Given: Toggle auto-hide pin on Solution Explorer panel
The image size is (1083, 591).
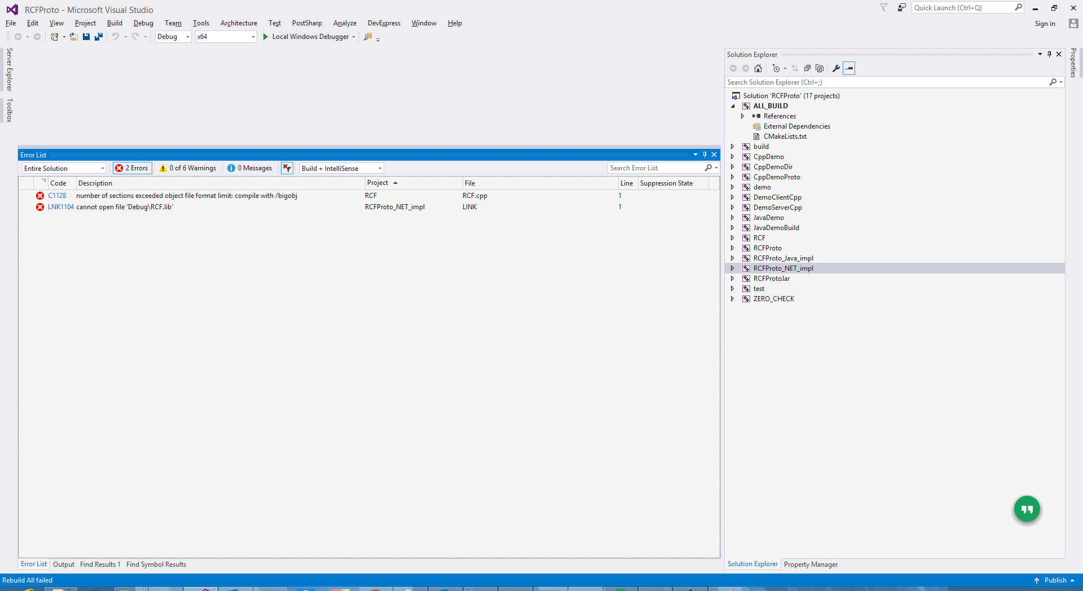Looking at the screenshot, I should (x=1049, y=54).
